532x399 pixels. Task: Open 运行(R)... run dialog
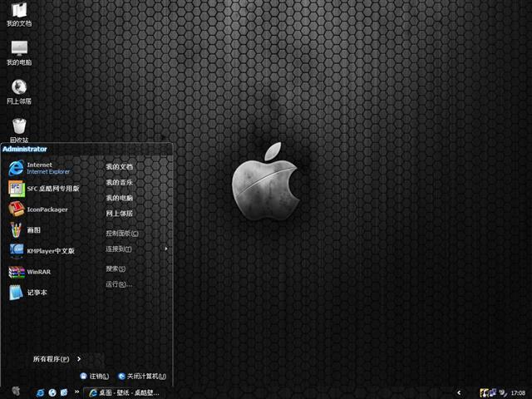tap(119, 284)
